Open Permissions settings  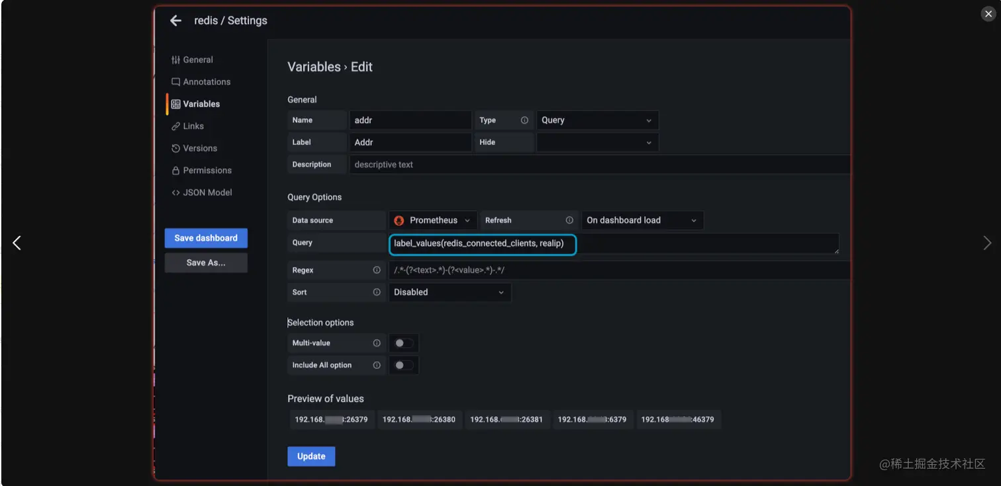pos(201,171)
